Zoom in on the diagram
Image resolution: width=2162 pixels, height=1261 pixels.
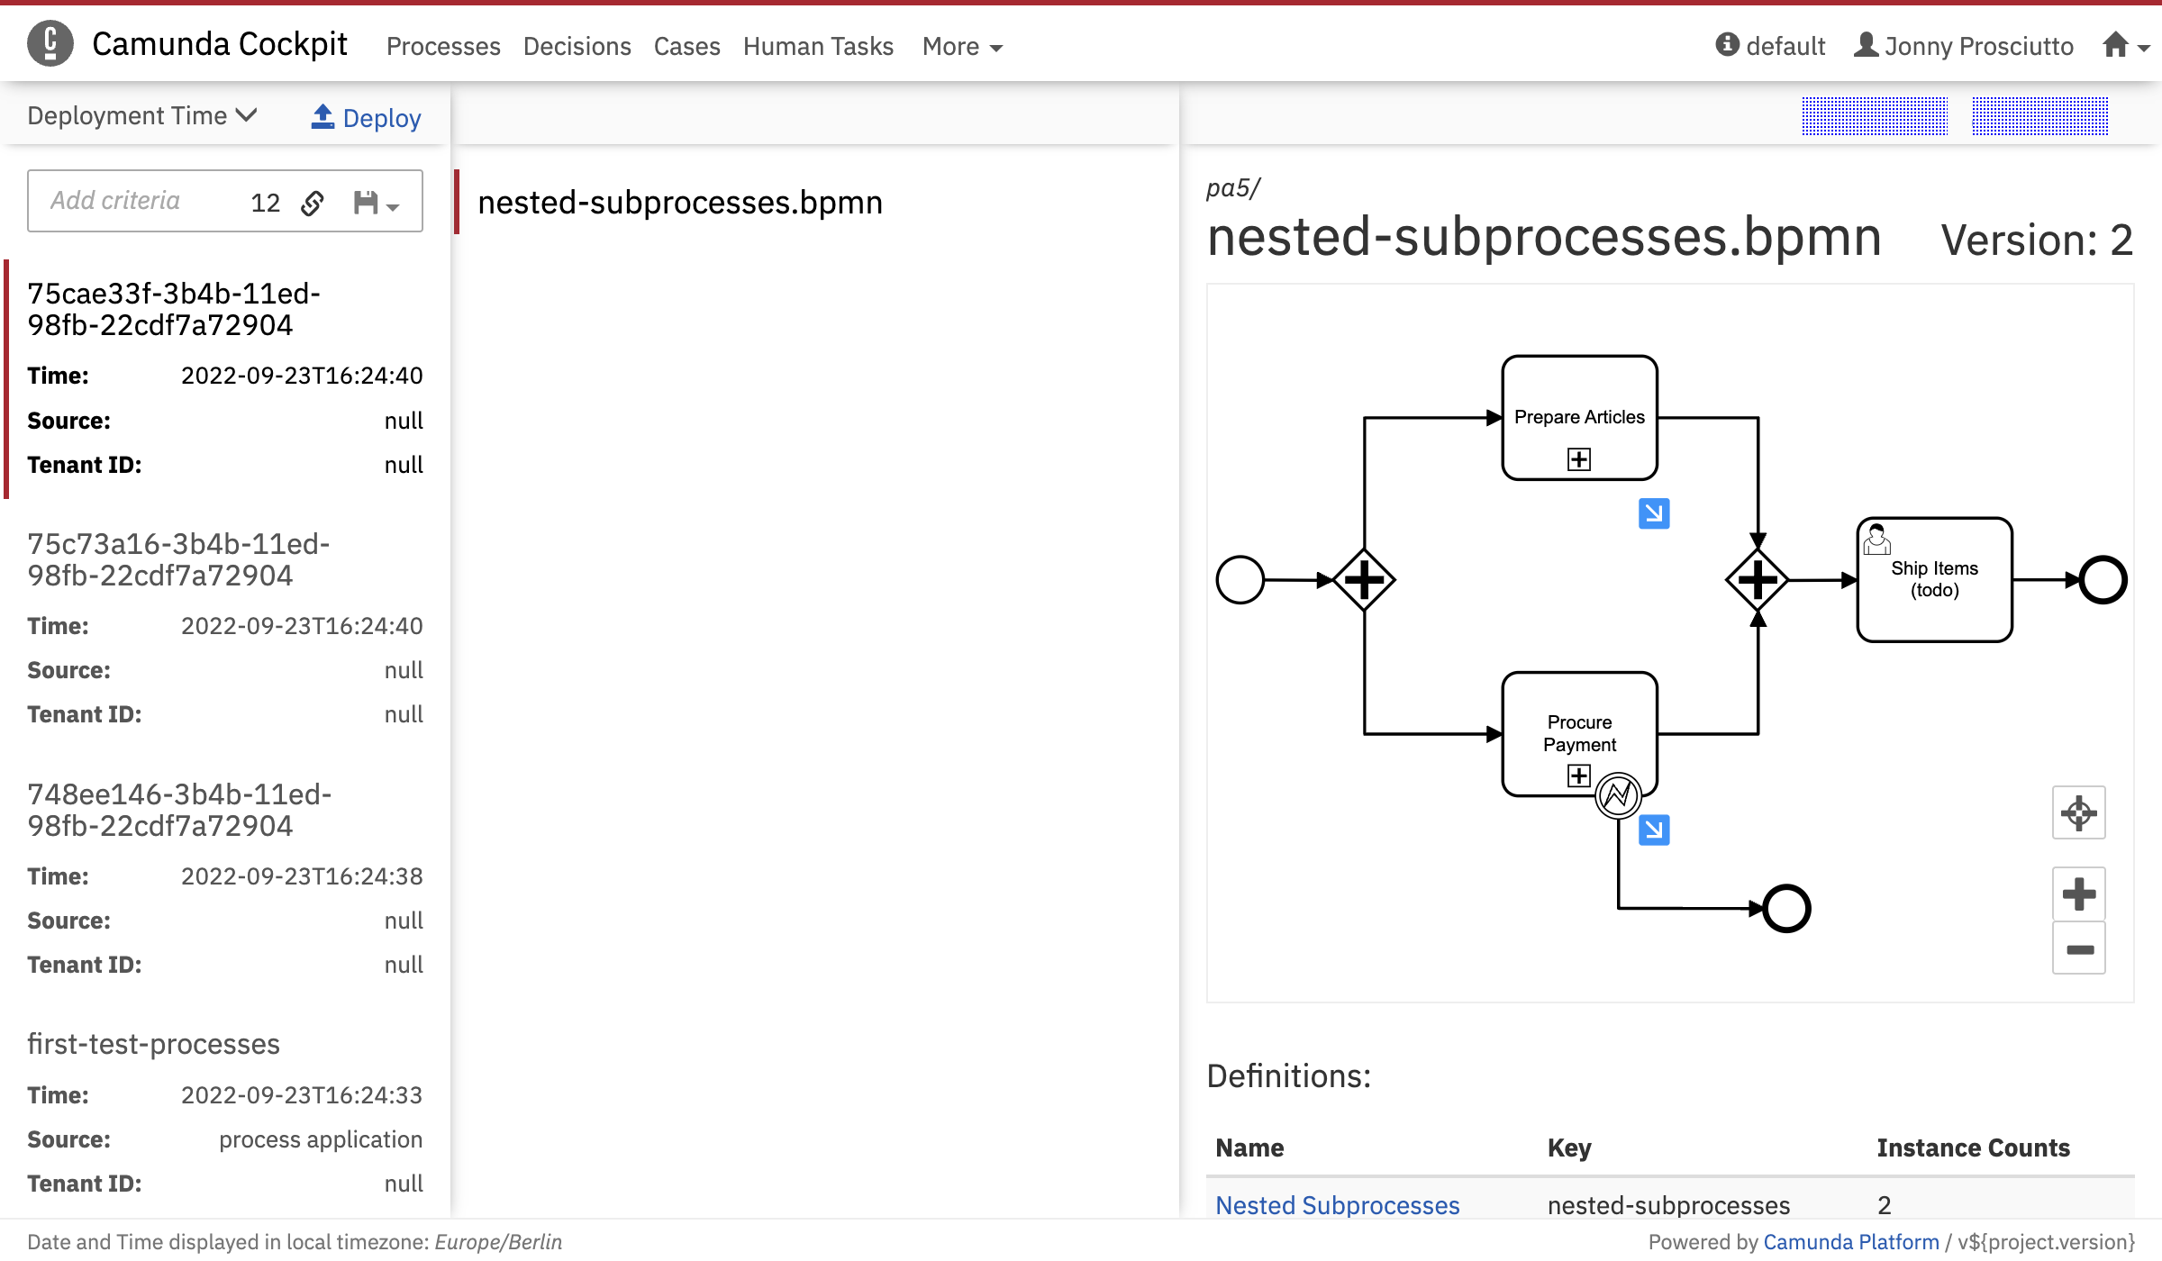pos(2079,894)
